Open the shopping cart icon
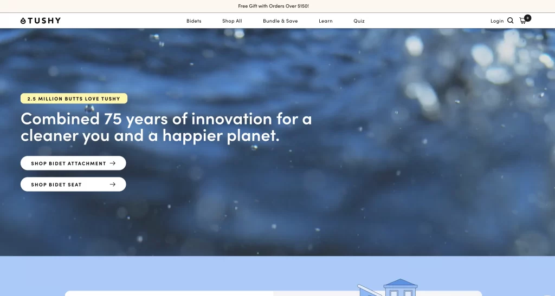 (x=522, y=21)
